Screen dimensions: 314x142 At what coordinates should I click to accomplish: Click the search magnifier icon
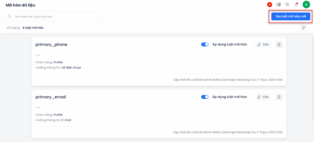[x=10, y=17]
